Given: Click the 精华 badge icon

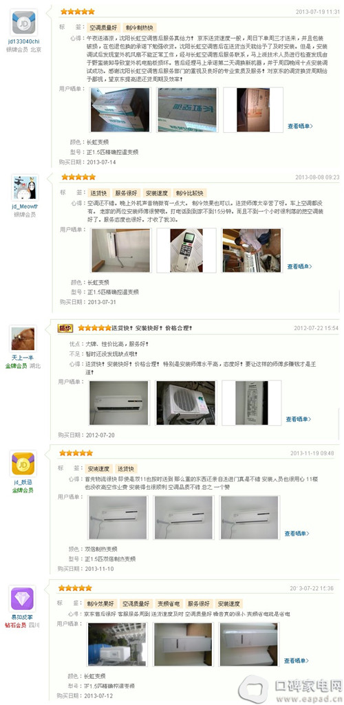Looking at the screenshot, I should click(x=65, y=328).
